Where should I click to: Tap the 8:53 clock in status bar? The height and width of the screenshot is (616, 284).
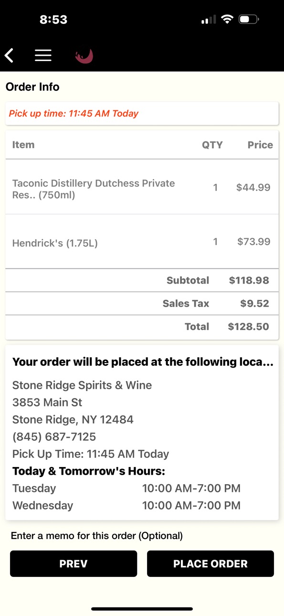coord(53,20)
